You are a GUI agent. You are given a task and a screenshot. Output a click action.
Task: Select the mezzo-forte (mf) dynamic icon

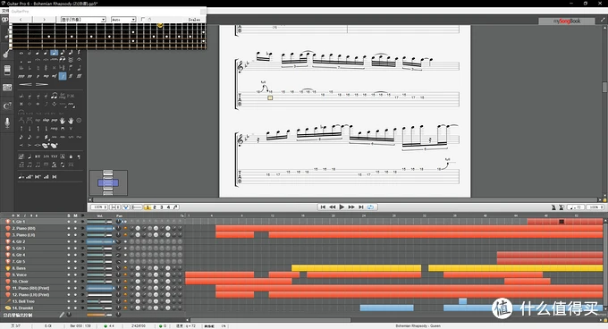pos(55,76)
